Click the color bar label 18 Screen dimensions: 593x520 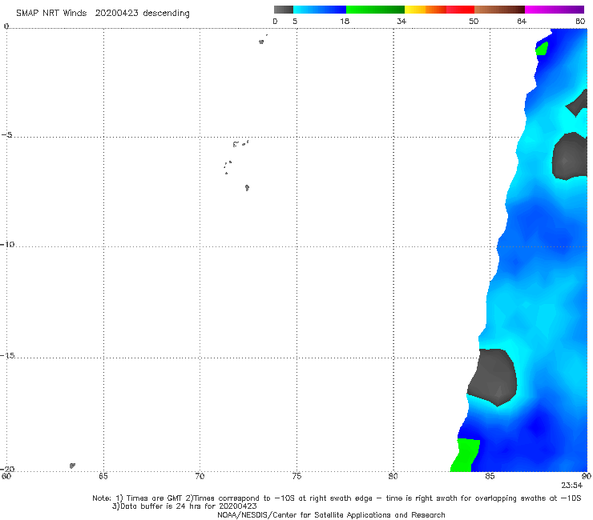click(x=345, y=21)
